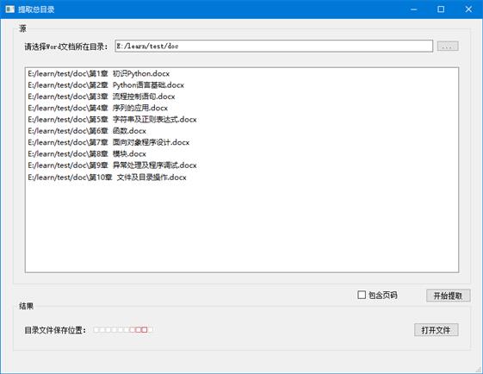Click the Word directory path input field

tap(274, 47)
